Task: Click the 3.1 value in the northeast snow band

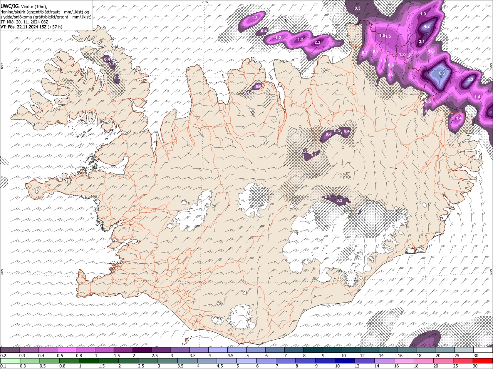Action: point(422,42)
